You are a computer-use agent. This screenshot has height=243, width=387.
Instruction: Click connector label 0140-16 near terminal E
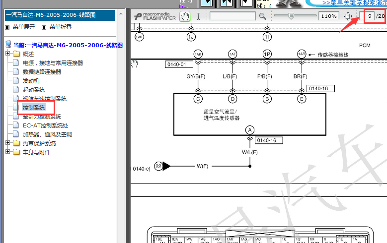point(320,89)
